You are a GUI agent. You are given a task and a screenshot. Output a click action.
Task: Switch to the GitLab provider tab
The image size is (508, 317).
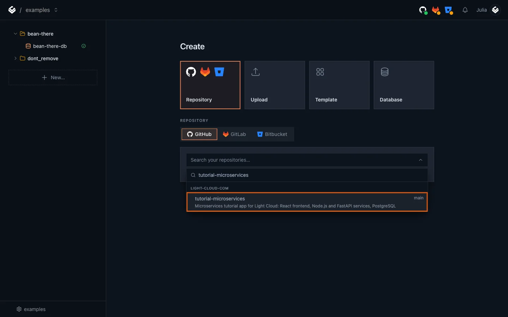(x=235, y=134)
